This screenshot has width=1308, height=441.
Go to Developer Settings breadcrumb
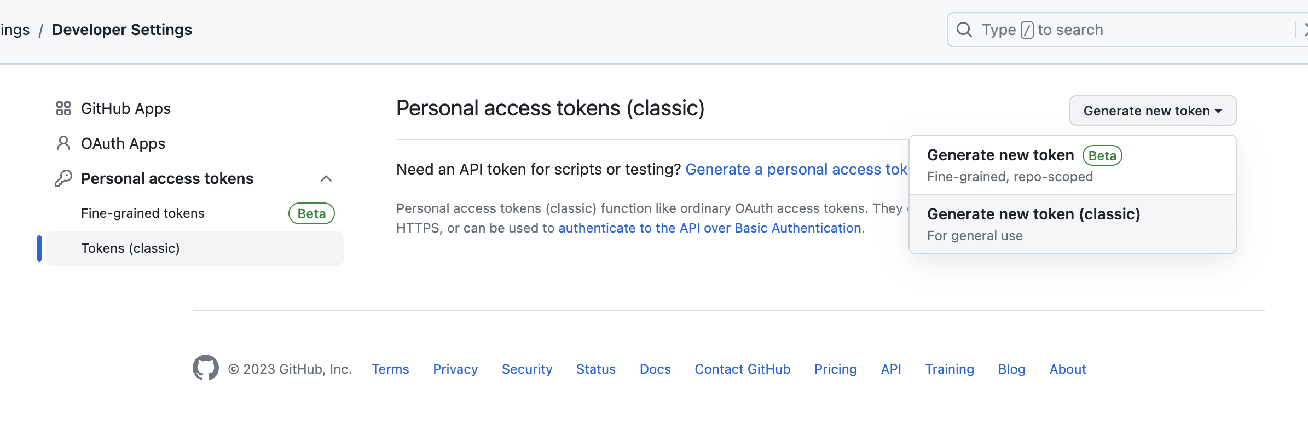click(x=122, y=30)
